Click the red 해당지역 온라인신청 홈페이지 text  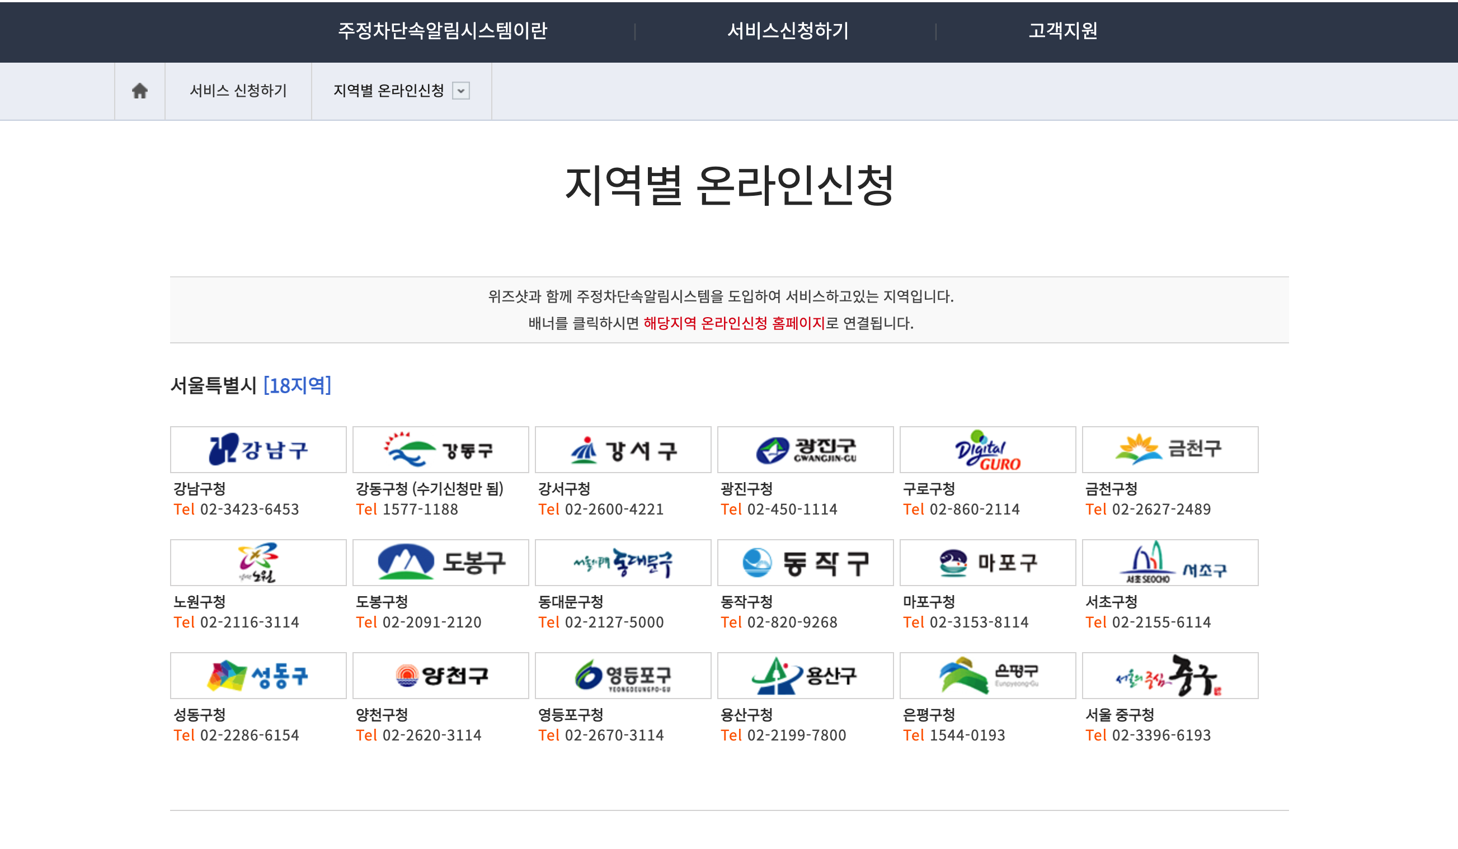(x=733, y=323)
